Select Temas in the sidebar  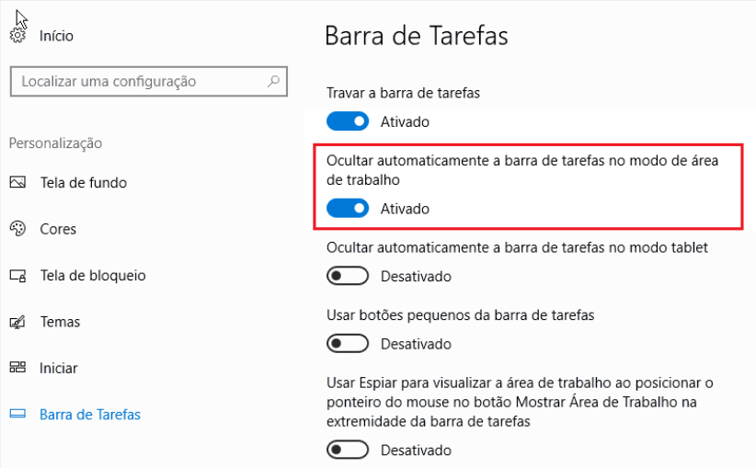pos(60,322)
